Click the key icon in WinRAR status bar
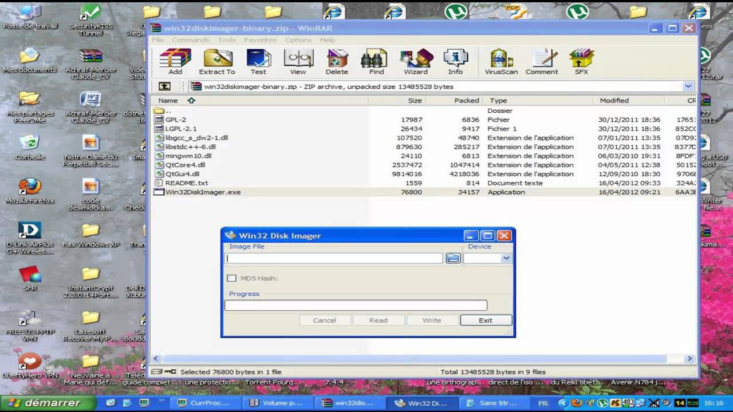 (170, 371)
